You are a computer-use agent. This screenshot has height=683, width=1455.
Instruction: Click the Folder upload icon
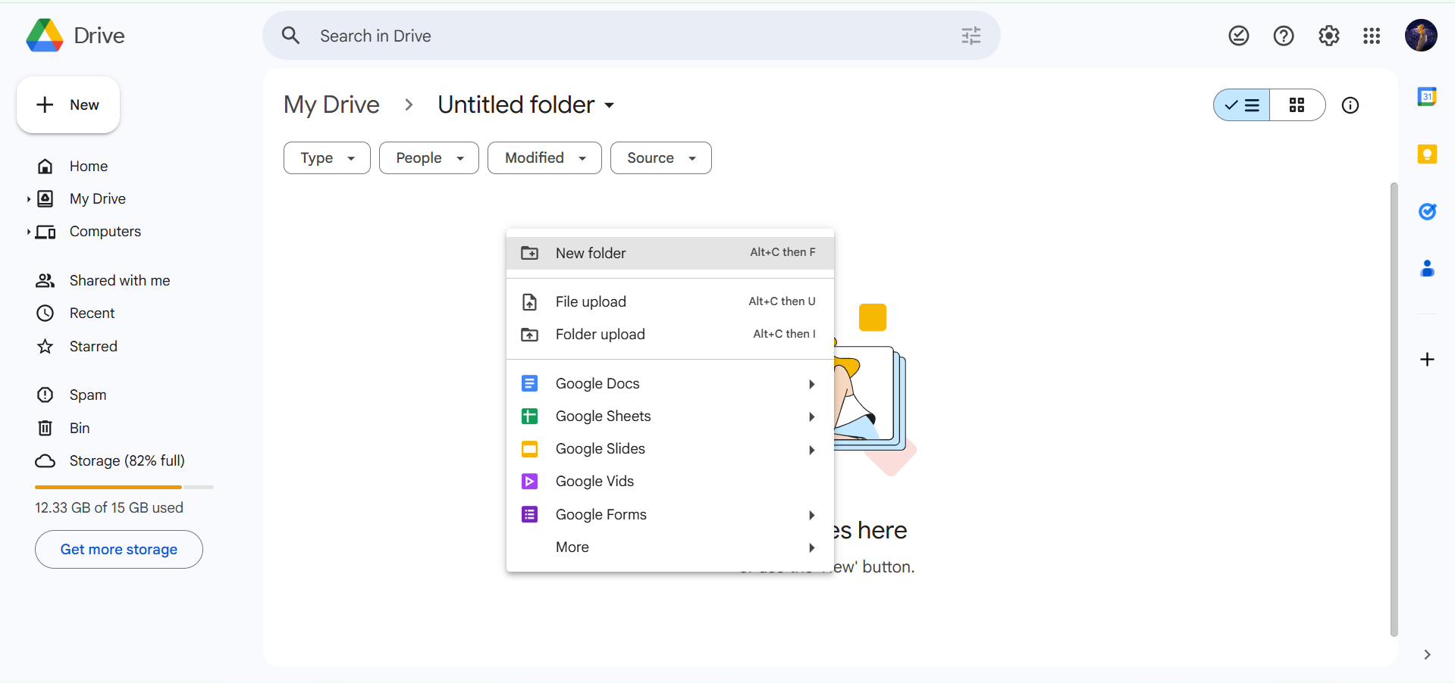tap(529, 335)
